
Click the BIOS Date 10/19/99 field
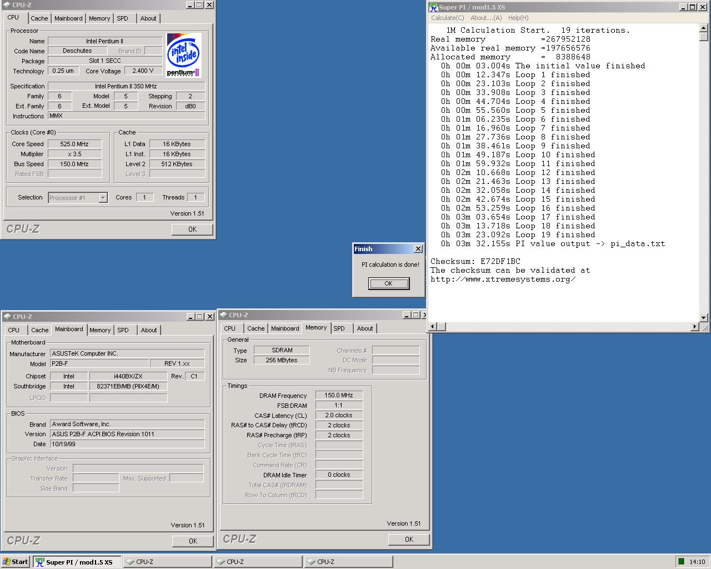tap(127, 444)
